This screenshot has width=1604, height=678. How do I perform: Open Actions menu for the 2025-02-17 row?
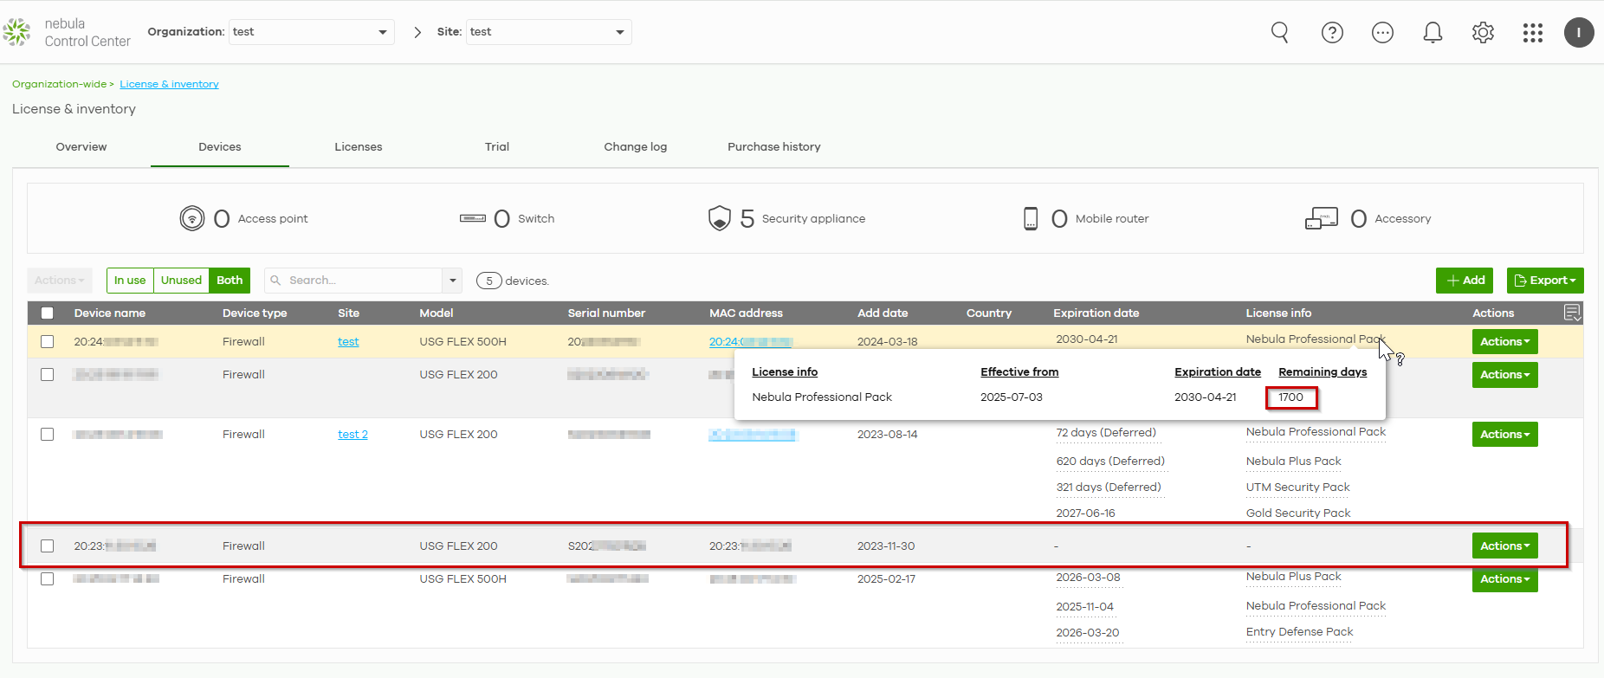click(1504, 579)
